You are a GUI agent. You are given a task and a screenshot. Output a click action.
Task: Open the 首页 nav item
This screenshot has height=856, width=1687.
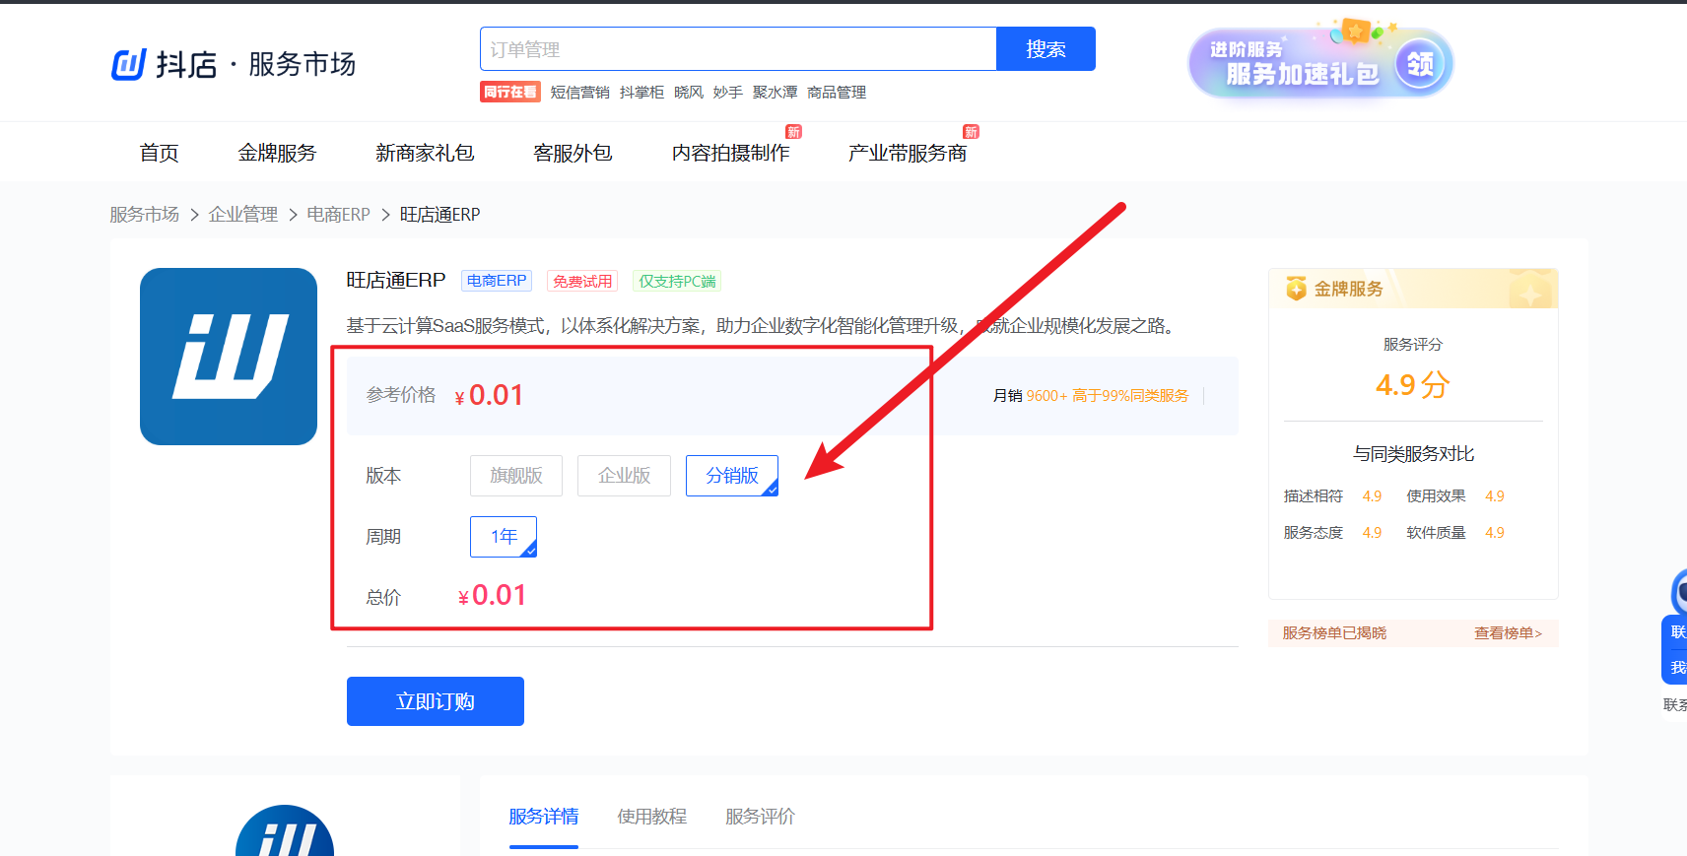click(159, 153)
